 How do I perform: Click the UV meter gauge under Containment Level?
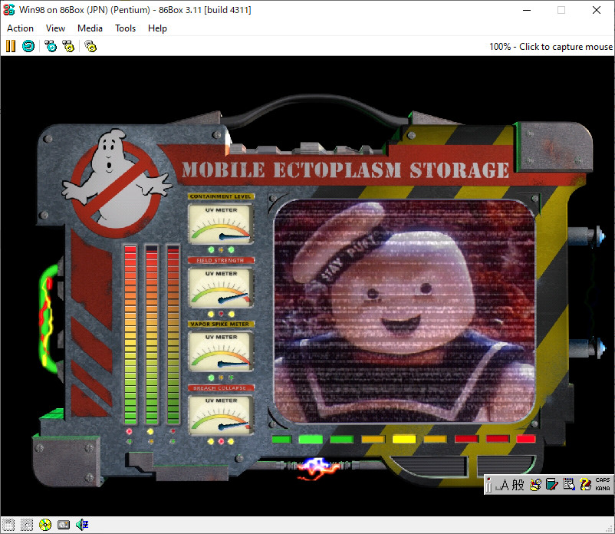tap(221, 223)
